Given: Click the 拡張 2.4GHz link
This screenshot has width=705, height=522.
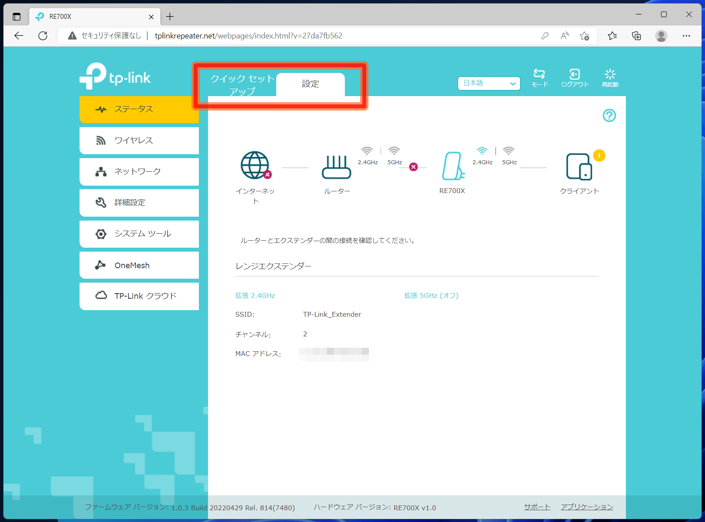Looking at the screenshot, I should pos(255,296).
